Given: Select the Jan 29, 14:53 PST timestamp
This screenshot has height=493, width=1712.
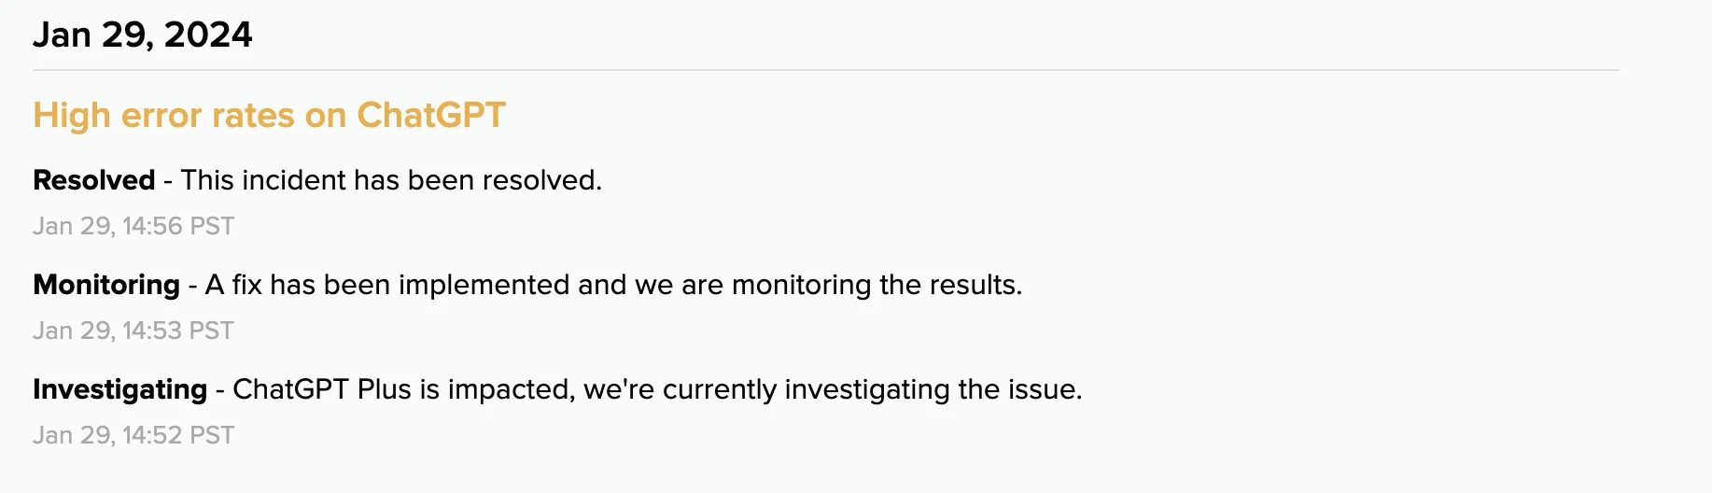Looking at the screenshot, I should tap(133, 331).
